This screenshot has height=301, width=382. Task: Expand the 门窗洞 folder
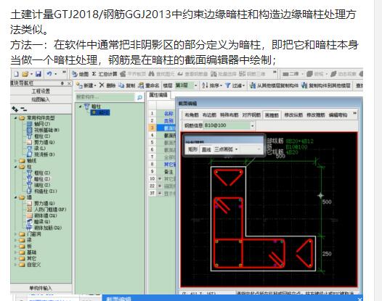coord(15,234)
